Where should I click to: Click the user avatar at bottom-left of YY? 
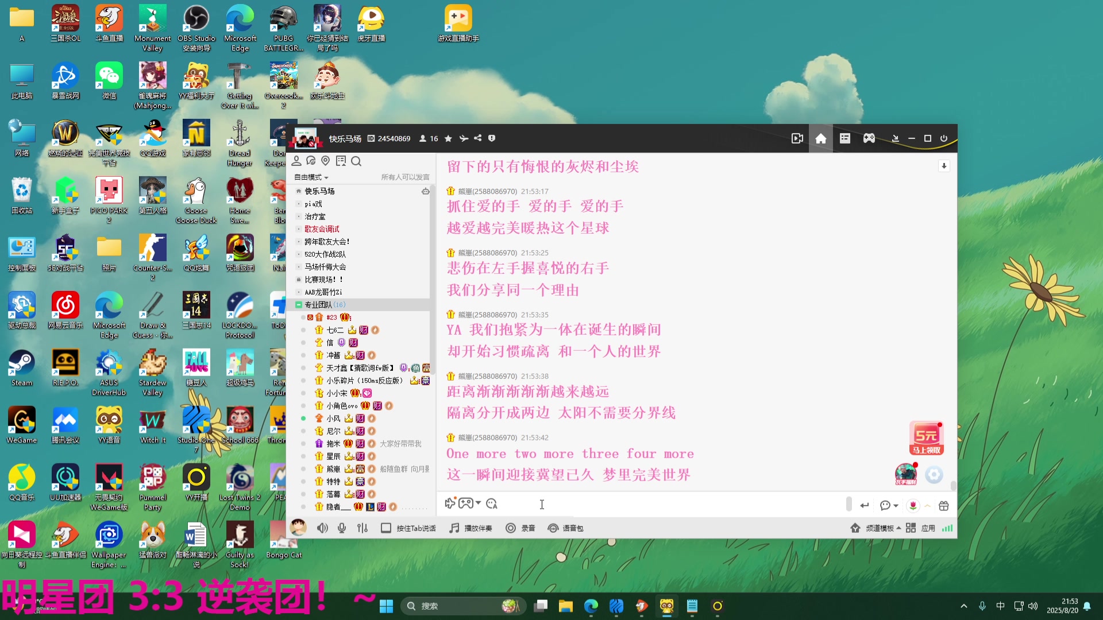(298, 528)
